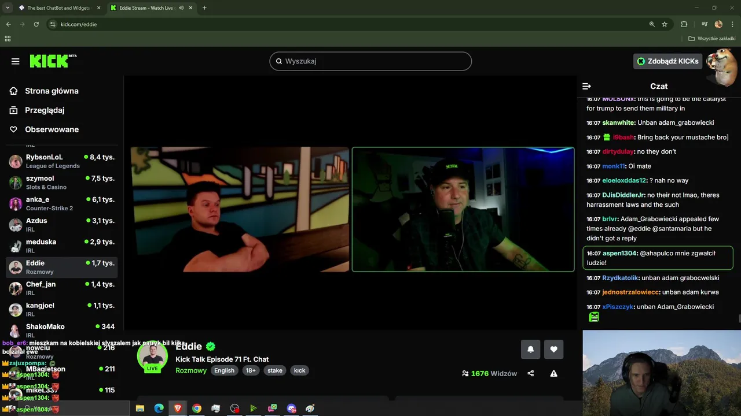Viewport: 741px width, 416px height.
Task: Open meduska channel in sidebar
Action: click(61, 246)
